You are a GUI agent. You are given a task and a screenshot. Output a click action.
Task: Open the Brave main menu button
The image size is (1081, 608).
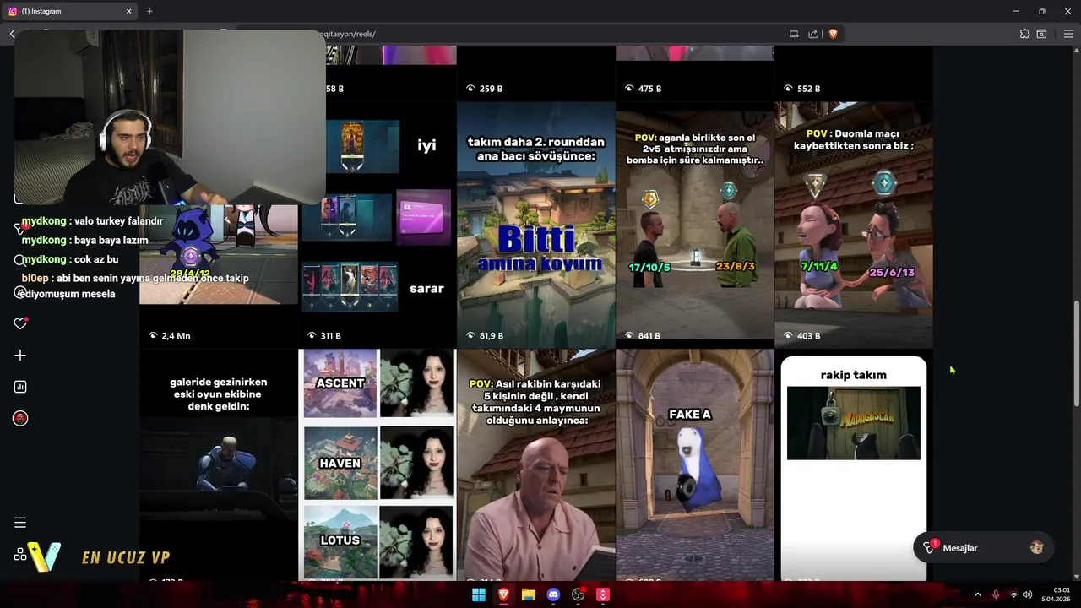[1068, 34]
